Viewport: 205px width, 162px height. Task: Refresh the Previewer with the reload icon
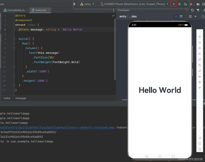pos(192,10)
